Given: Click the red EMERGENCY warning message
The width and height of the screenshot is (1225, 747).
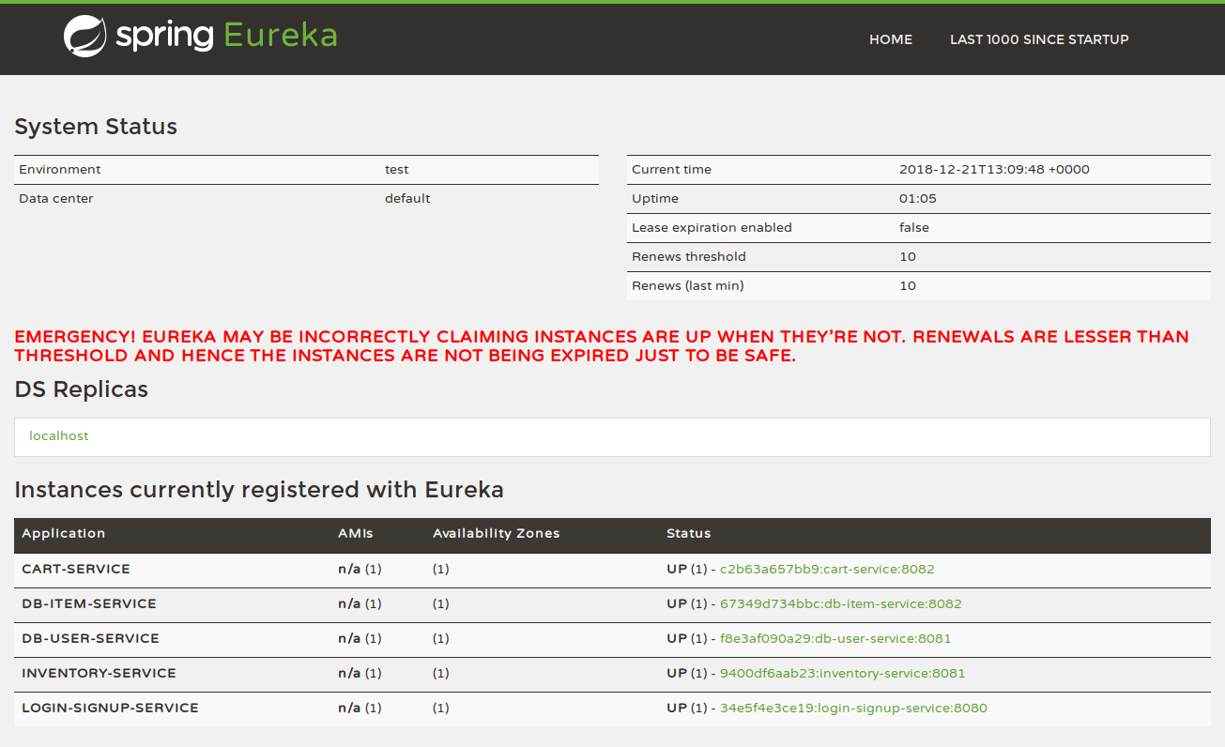Looking at the screenshot, I should 601,346.
